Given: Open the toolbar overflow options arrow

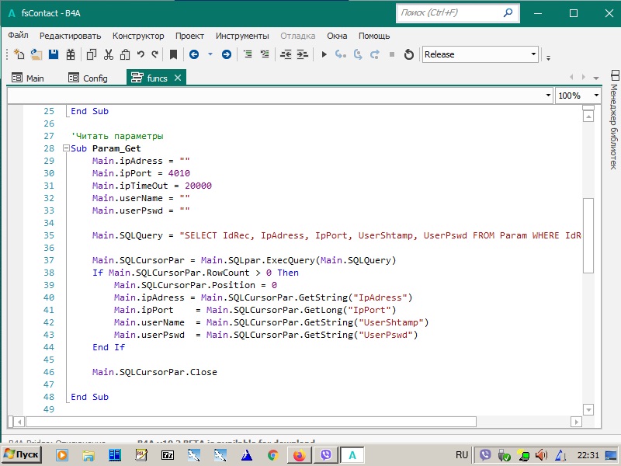Looking at the screenshot, I should pyautogui.click(x=548, y=57).
